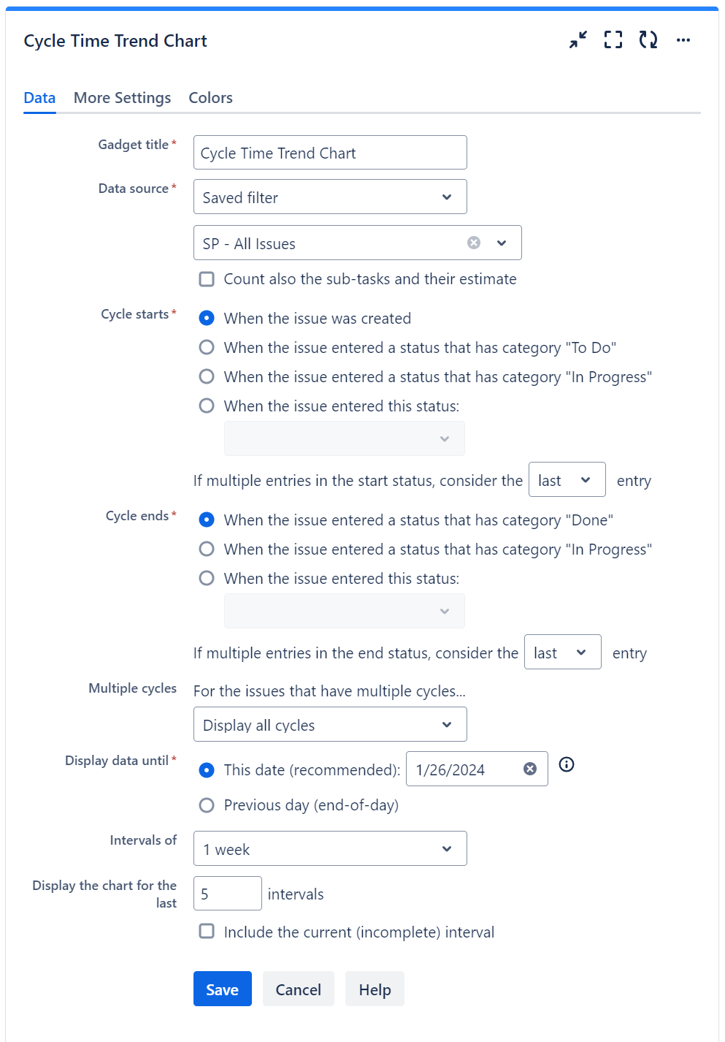
Task: Click the minimize gadget arrows icon
Action: [x=578, y=40]
